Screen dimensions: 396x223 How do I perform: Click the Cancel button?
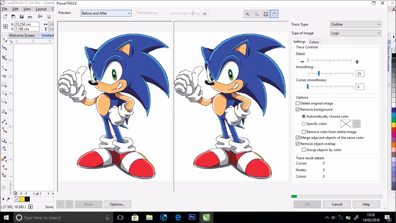pos(337,204)
